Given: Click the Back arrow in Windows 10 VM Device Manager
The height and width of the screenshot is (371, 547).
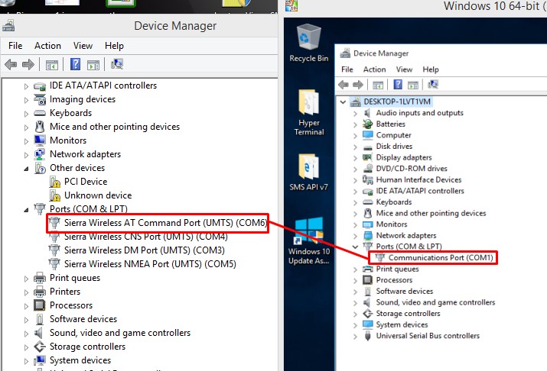Looking at the screenshot, I should [344, 85].
